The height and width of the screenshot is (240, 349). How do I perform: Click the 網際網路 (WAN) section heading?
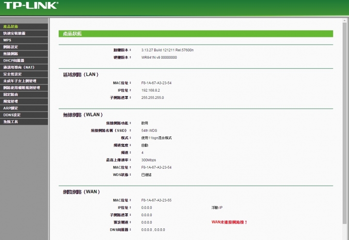coord(81,192)
